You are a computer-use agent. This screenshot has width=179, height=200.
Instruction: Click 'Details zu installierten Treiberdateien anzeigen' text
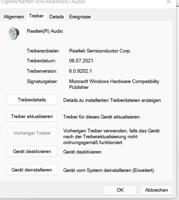pos(112,101)
